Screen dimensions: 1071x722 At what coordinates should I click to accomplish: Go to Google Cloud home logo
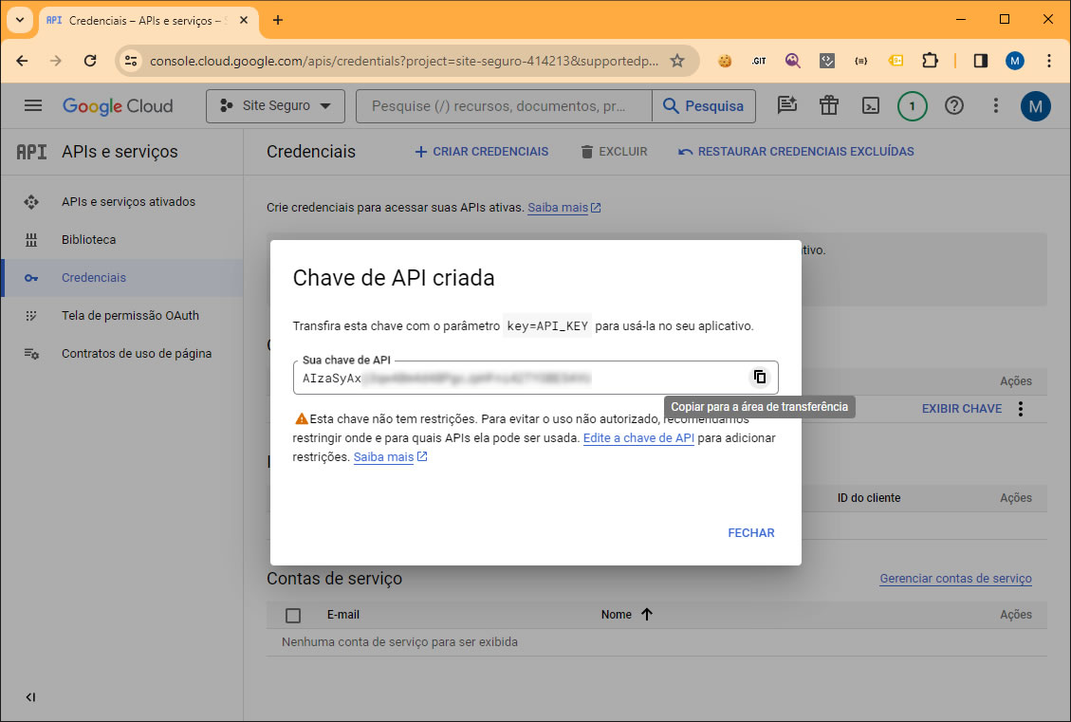click(x=118, y=106)
